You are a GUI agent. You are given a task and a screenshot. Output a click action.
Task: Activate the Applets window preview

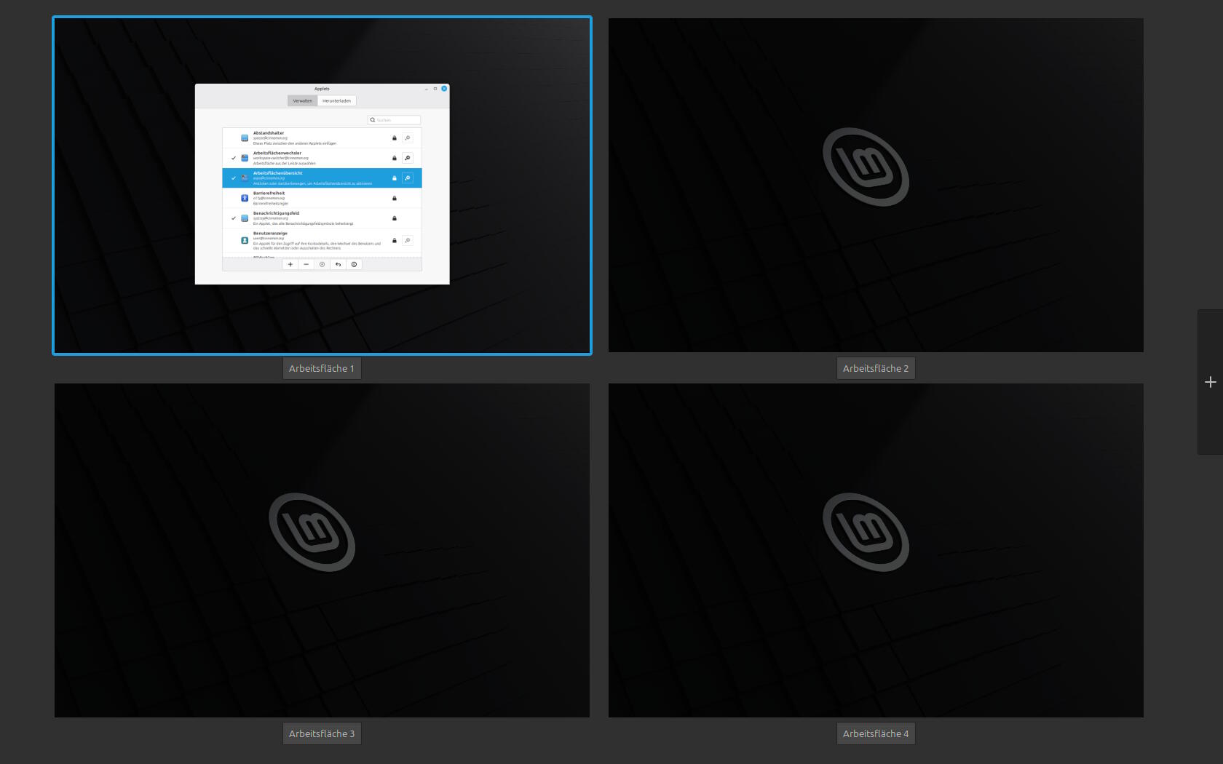click(x=322, y=184)
